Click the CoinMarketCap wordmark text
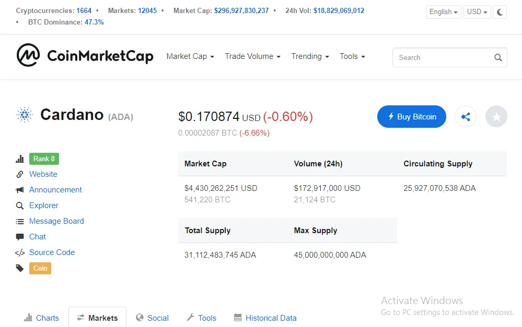 click(100, 56)
